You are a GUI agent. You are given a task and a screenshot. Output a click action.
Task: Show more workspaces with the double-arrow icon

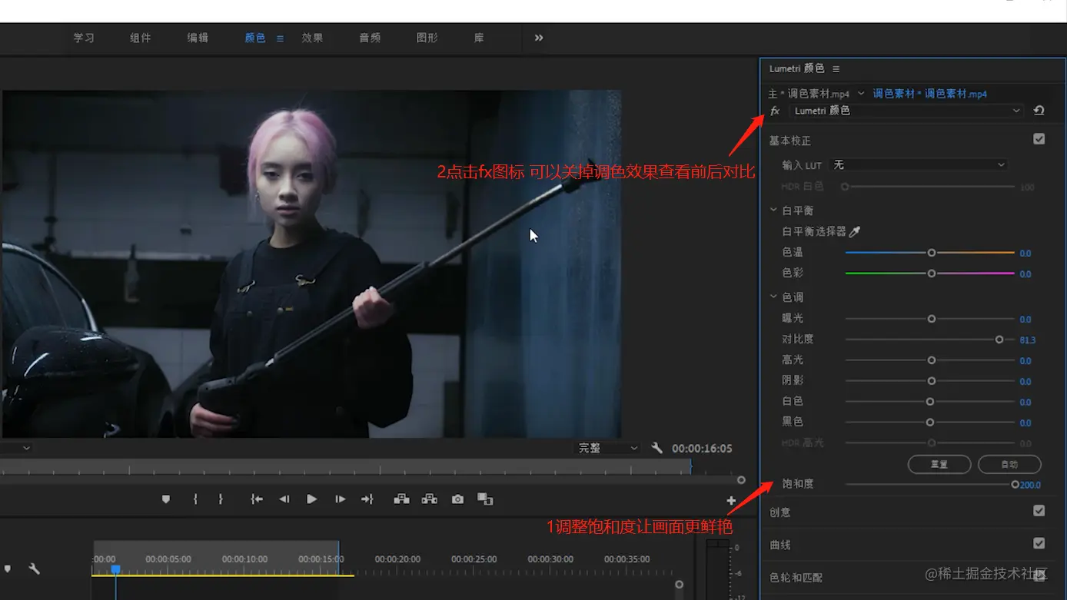click(x=539, y=38)
